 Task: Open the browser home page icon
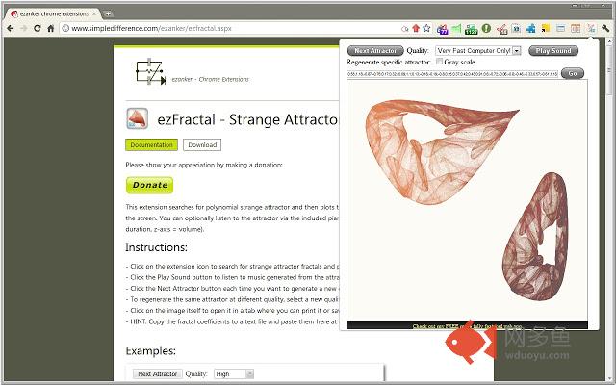point(51,28)
